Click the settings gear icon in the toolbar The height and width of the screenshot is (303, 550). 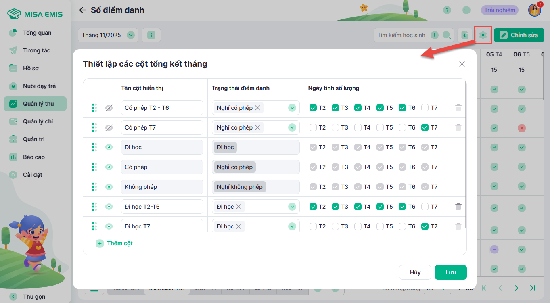[x=483, y=35]
